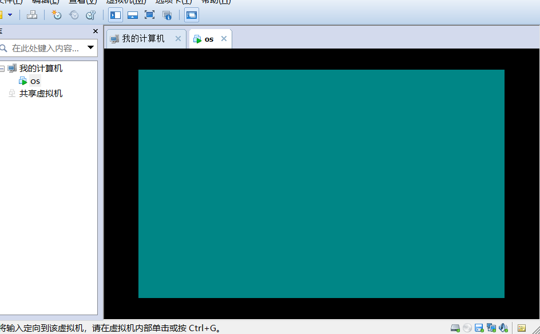Click the magnifier icon in search box
This screenshot has width=540, height=334.
4,48
